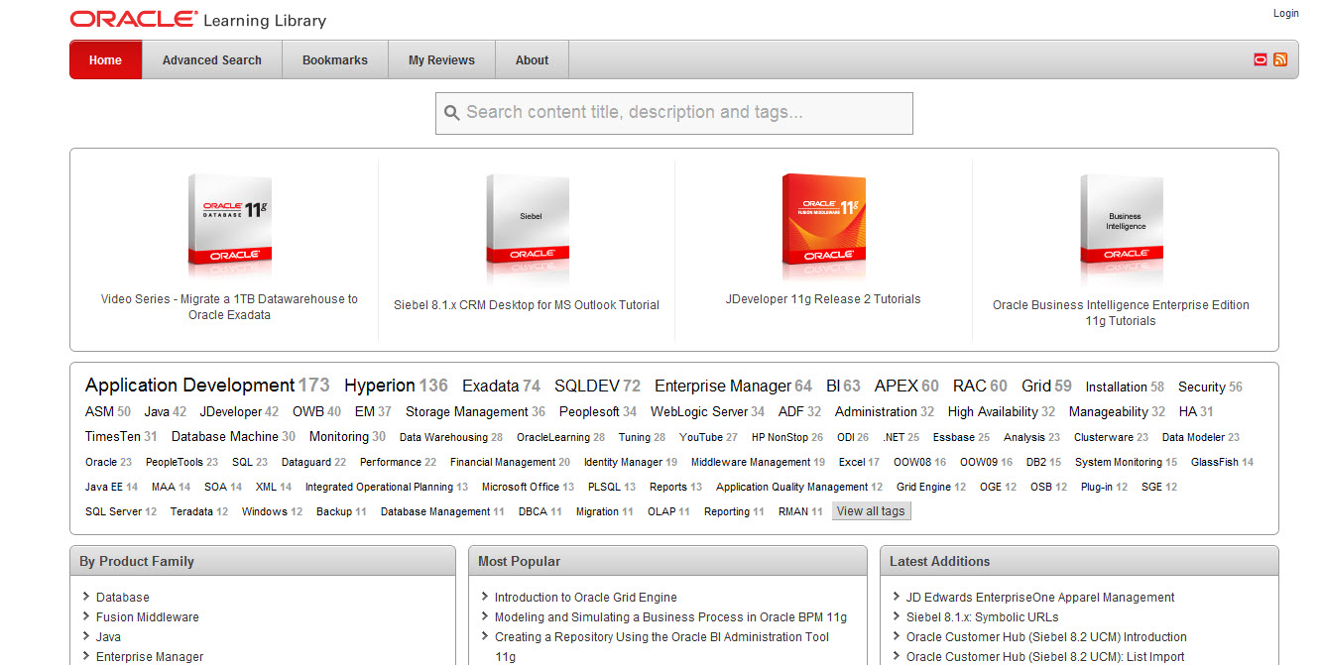Open the About tab
1322x665 pixels.
[532, 59]
